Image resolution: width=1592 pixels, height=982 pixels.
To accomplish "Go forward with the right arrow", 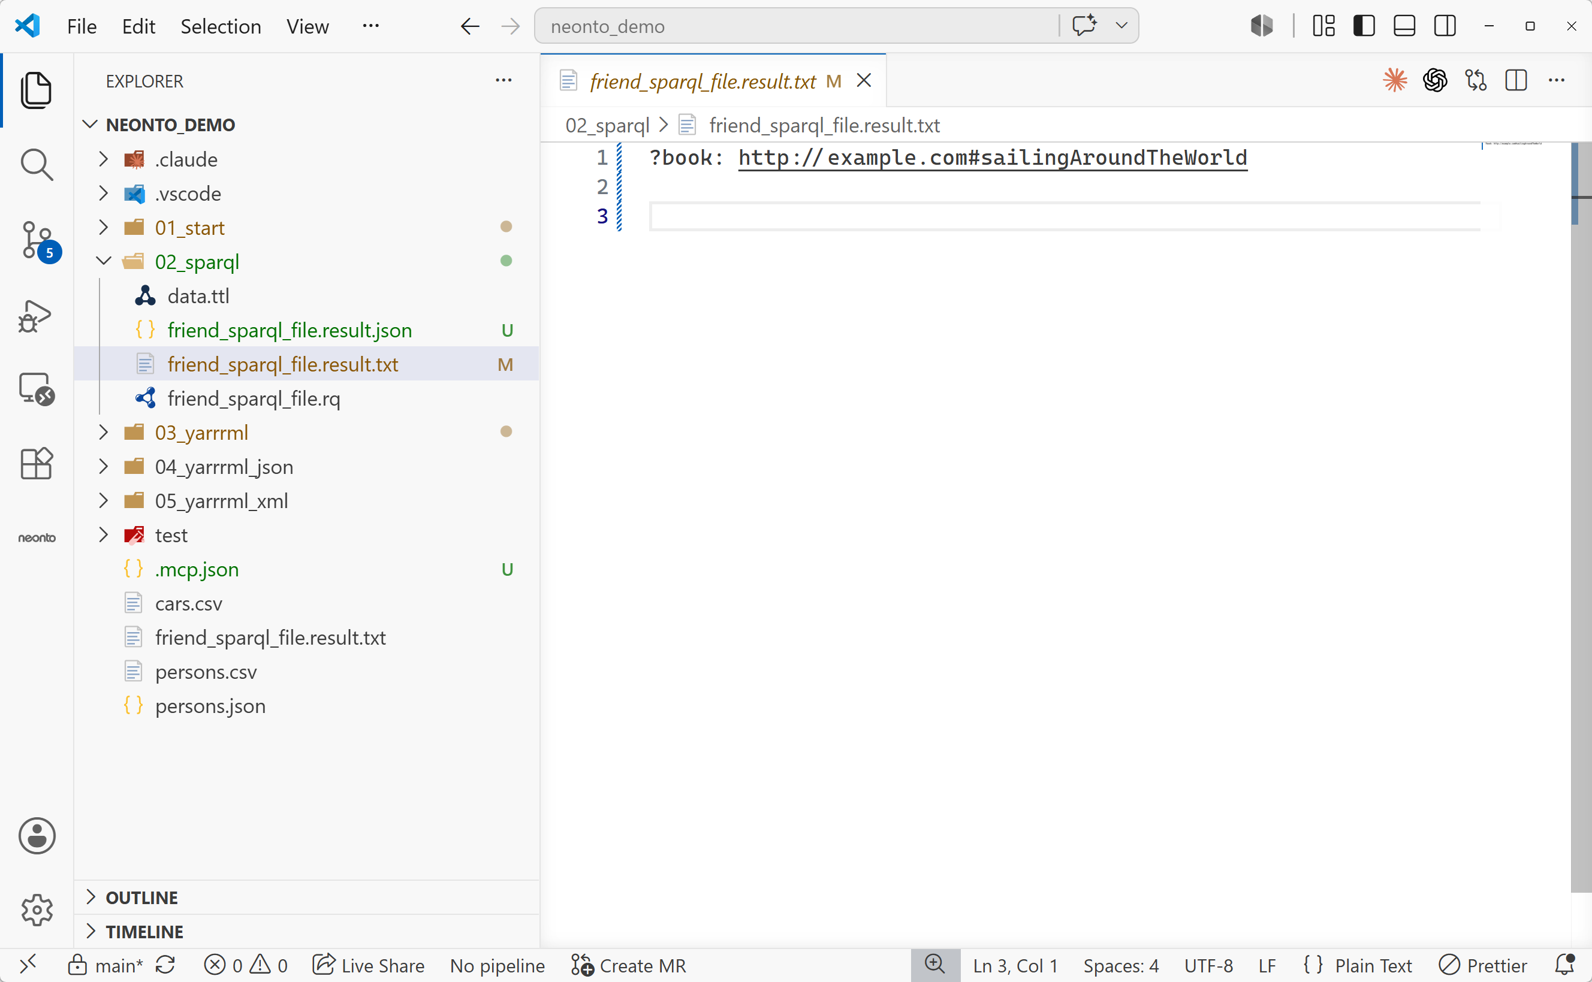I will coord(511,26).
